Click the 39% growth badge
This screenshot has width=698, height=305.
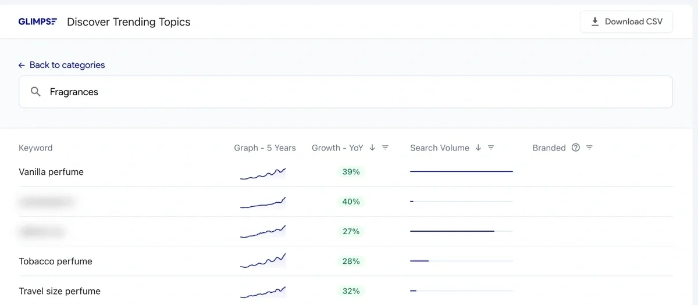point(351,172)
